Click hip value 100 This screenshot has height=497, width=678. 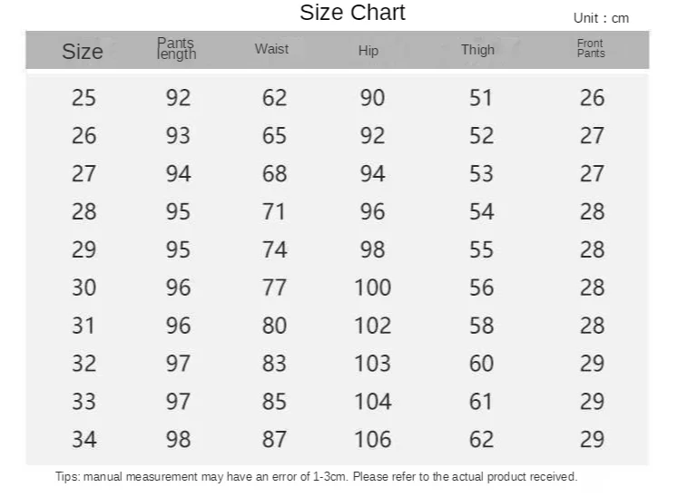point(372,287)
